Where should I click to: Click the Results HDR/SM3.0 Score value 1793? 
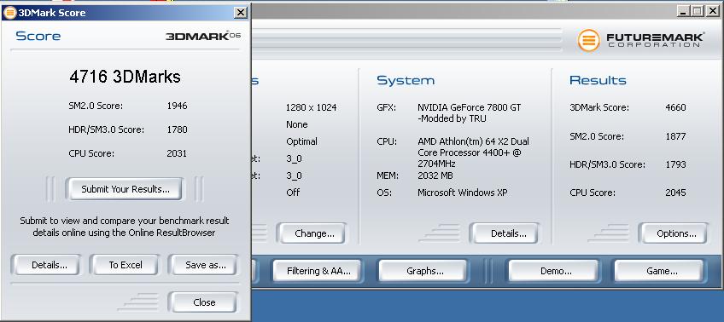pyautogui.click(x=675, y=164)
